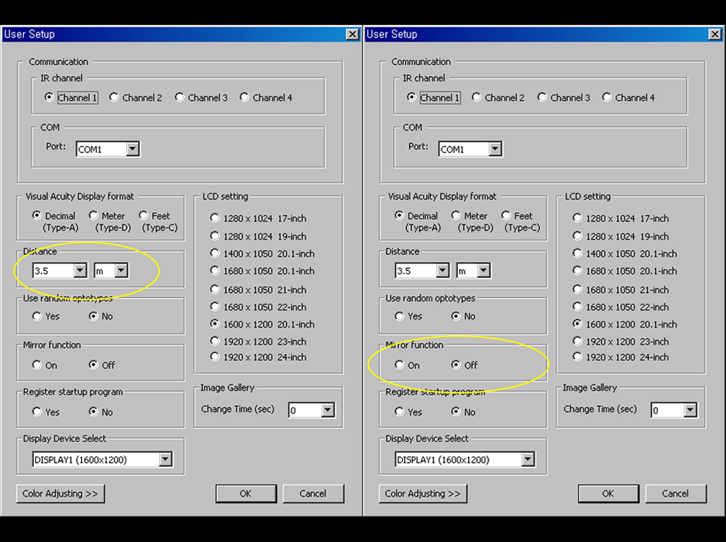Select 1920 x 1200 24-inch LCD setting
726x542 pixels.
(215, 357)
